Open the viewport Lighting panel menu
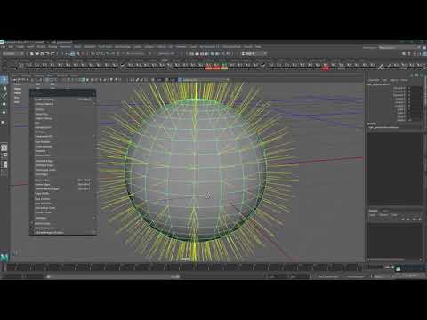Image resolution: width=427 pixels, height=320 pixels. [x=38, y=76]
